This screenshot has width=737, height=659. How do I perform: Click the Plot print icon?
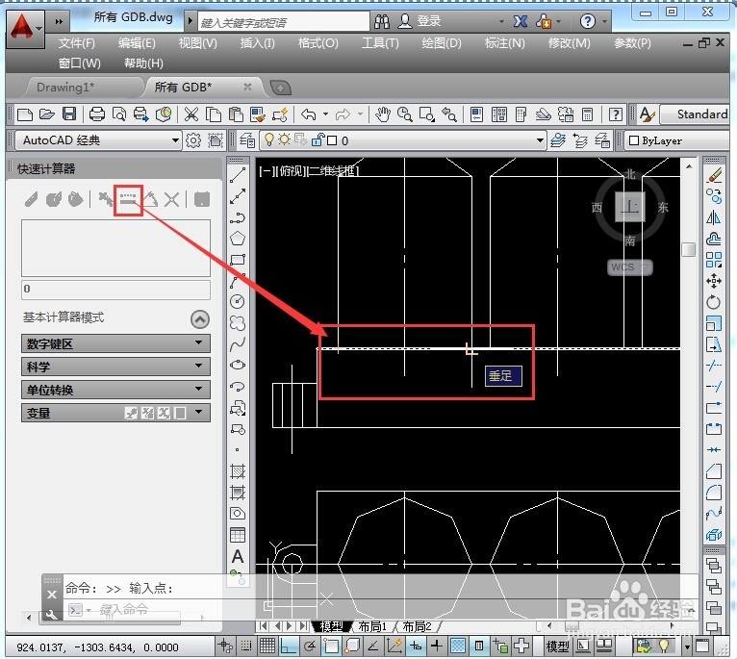(x=97, y=114)
